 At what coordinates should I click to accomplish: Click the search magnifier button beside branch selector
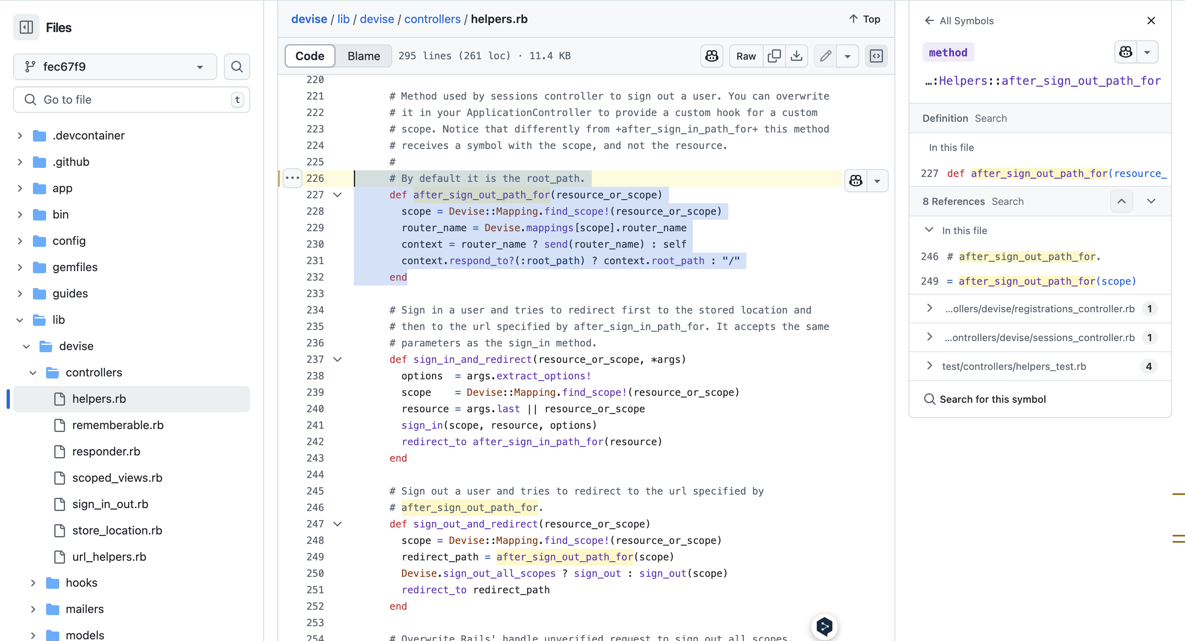[x=237, y=67]
